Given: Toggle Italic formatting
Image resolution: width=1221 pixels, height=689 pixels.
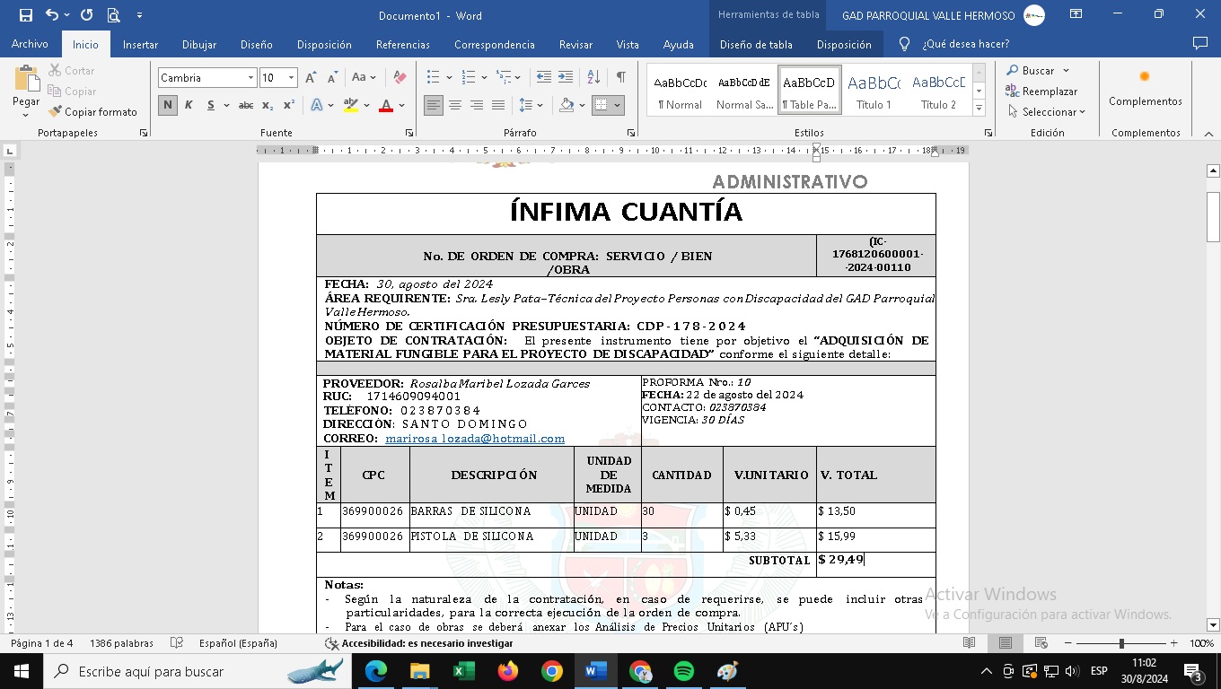Looking at the screenshot, I should [189, 106].
